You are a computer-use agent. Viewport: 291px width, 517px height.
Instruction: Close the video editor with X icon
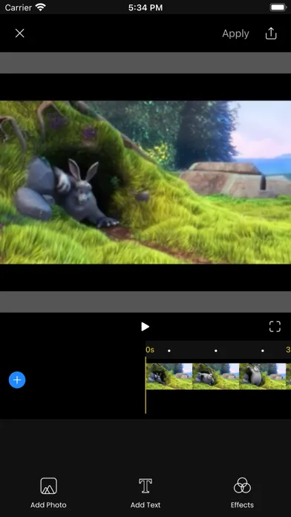coord(20,33)
